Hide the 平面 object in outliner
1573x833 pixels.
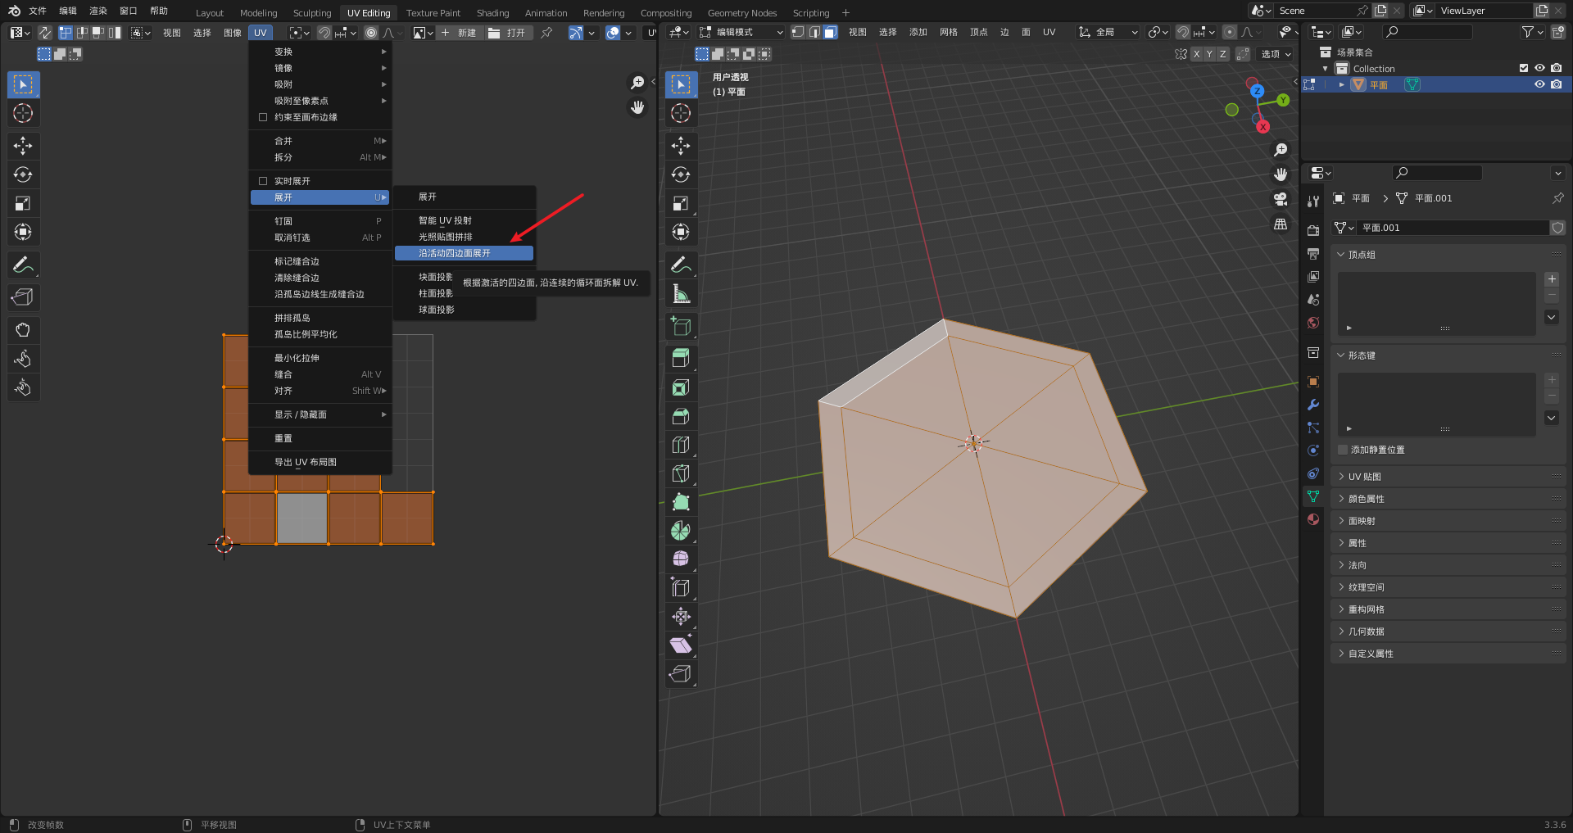1539,84
